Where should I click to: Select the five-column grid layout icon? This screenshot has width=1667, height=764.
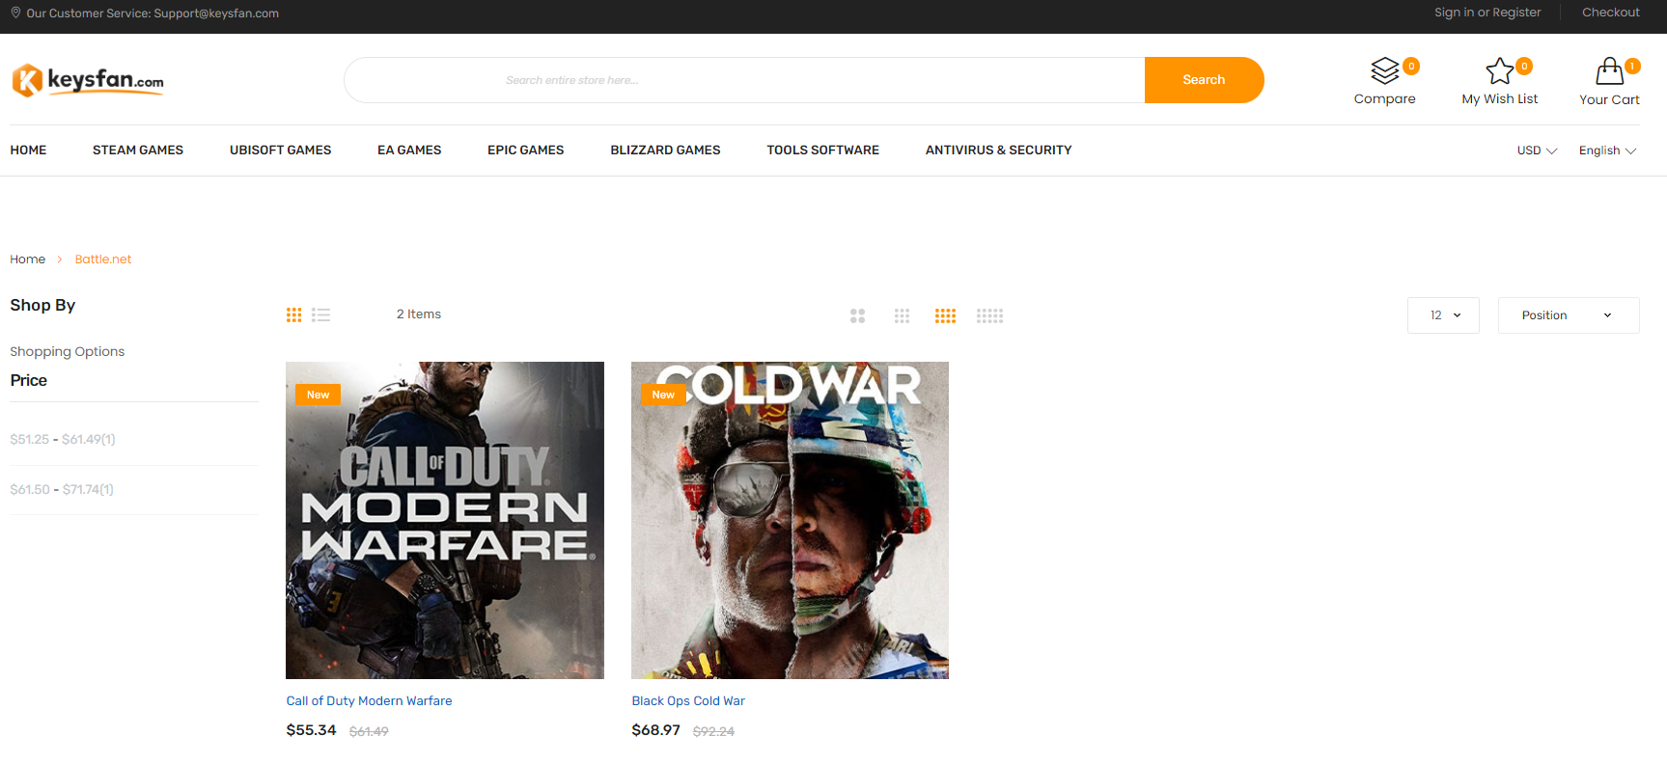point(989,315)
